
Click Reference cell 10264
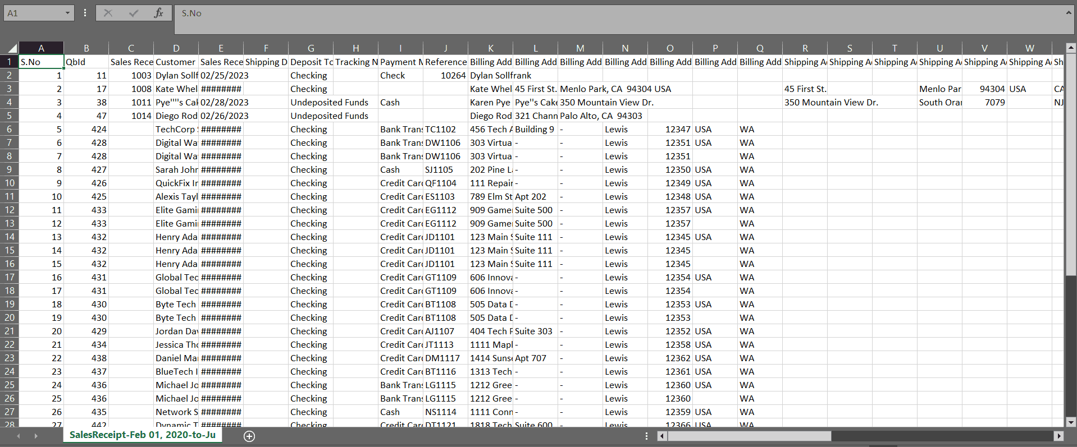(445, 75)
